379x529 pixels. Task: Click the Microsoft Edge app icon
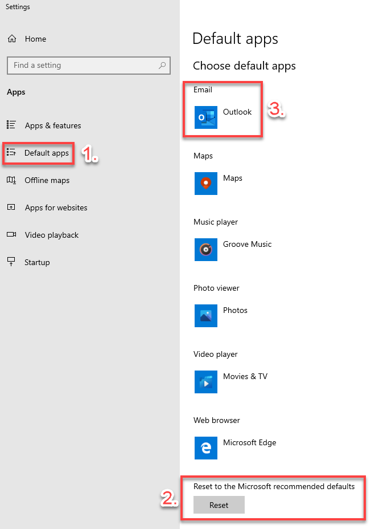(206, 448)
